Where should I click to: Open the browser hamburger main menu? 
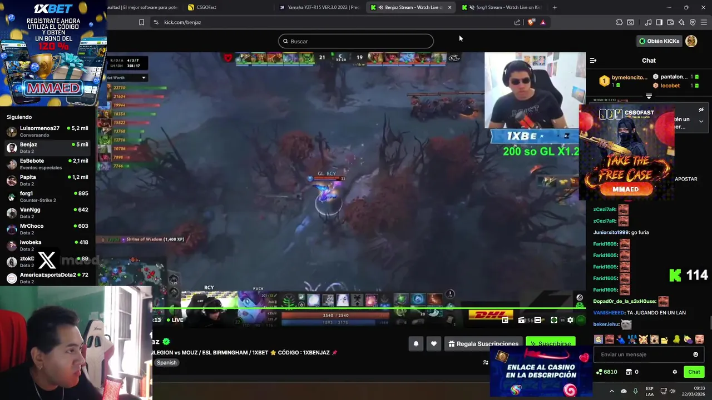[704, 22]
